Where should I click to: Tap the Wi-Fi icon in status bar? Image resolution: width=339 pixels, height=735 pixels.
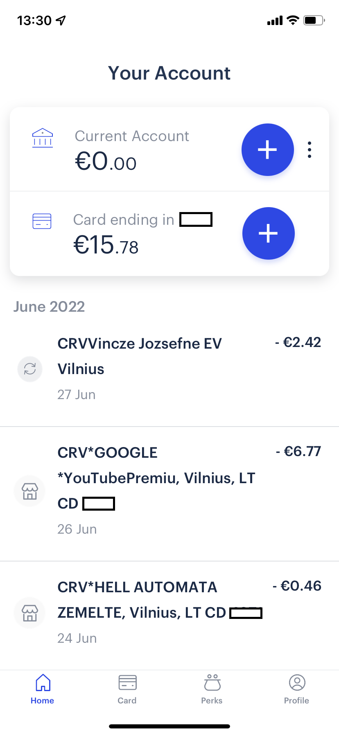293,20
